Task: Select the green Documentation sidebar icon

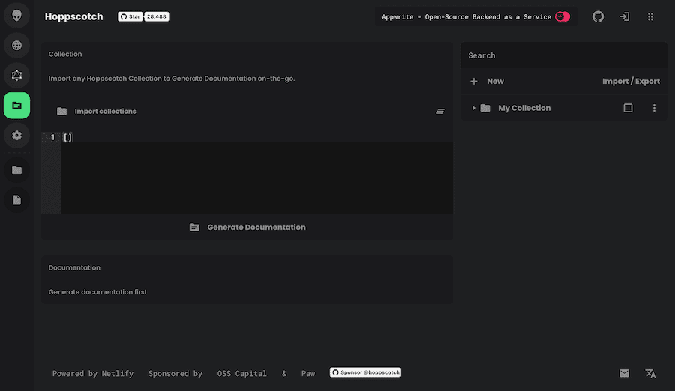Action: (16, 106)
